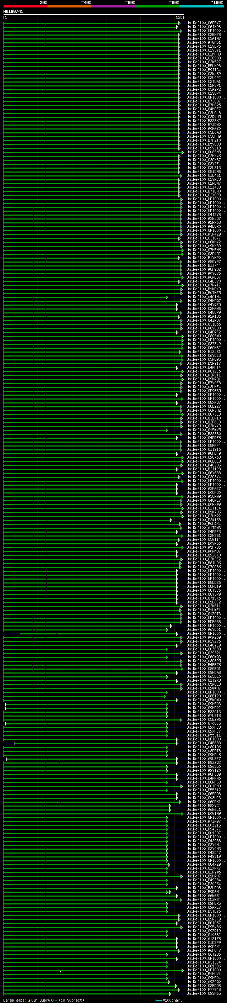This screenshot has height=1003, width=227.
Task: Click the arrowhead ending the A4A1M4 alignment bar
Action: tap(167, 297)
